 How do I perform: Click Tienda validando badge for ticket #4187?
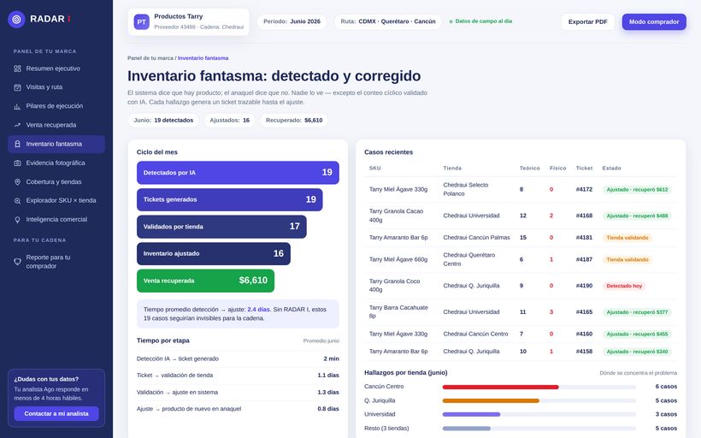(x=627, y=259)
